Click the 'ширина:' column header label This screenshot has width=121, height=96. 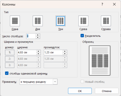coord(23,47)
